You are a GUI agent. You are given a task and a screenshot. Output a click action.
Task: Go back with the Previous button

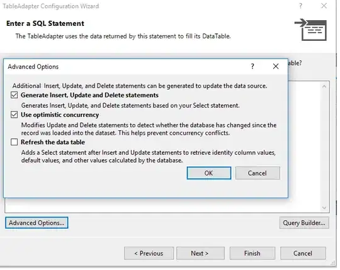tap(149, 253)
